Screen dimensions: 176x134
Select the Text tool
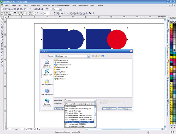(2, 49)
